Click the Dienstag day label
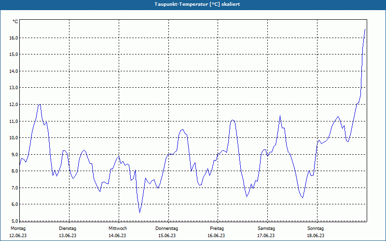 tap(68, 228)
